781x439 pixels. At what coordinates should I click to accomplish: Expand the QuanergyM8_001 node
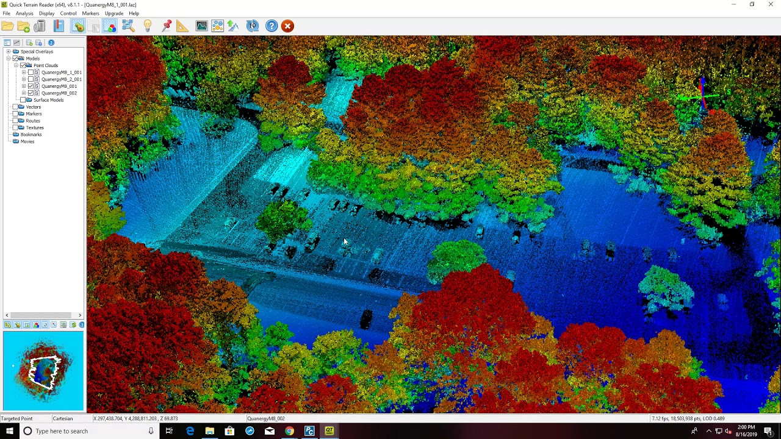coord(24,86)
